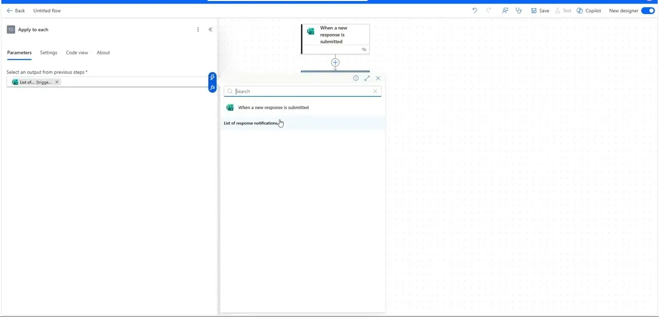Open Copilot from the top toolbar
The height and width of the screenshot is (317, 659).
pyautogui.click(x=589, y=11)
